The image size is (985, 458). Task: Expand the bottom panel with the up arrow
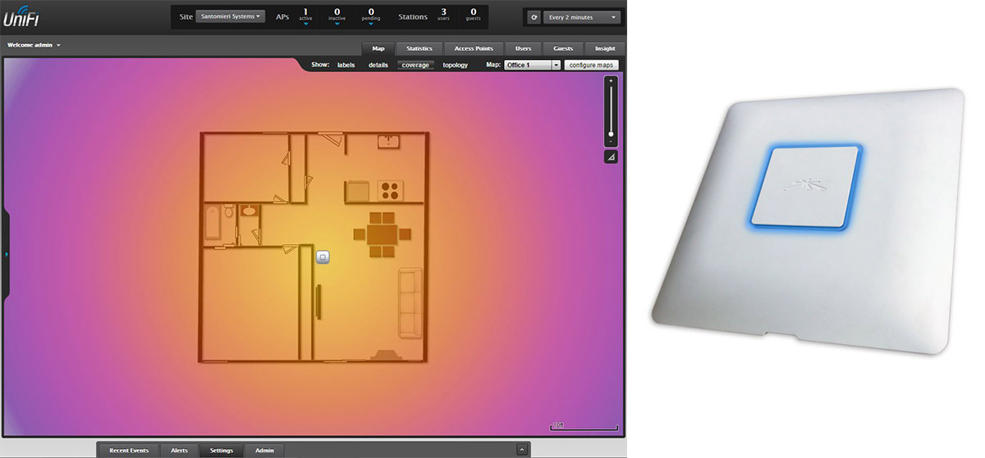[521, 450]
